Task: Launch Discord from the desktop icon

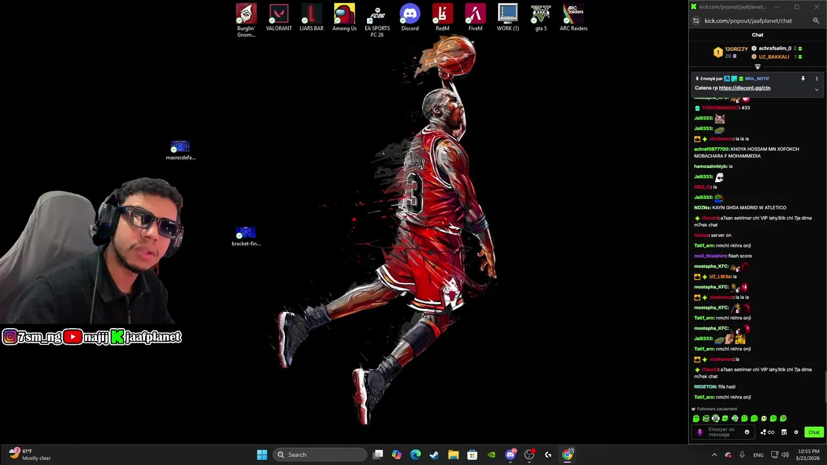Action: click(410, 18)
